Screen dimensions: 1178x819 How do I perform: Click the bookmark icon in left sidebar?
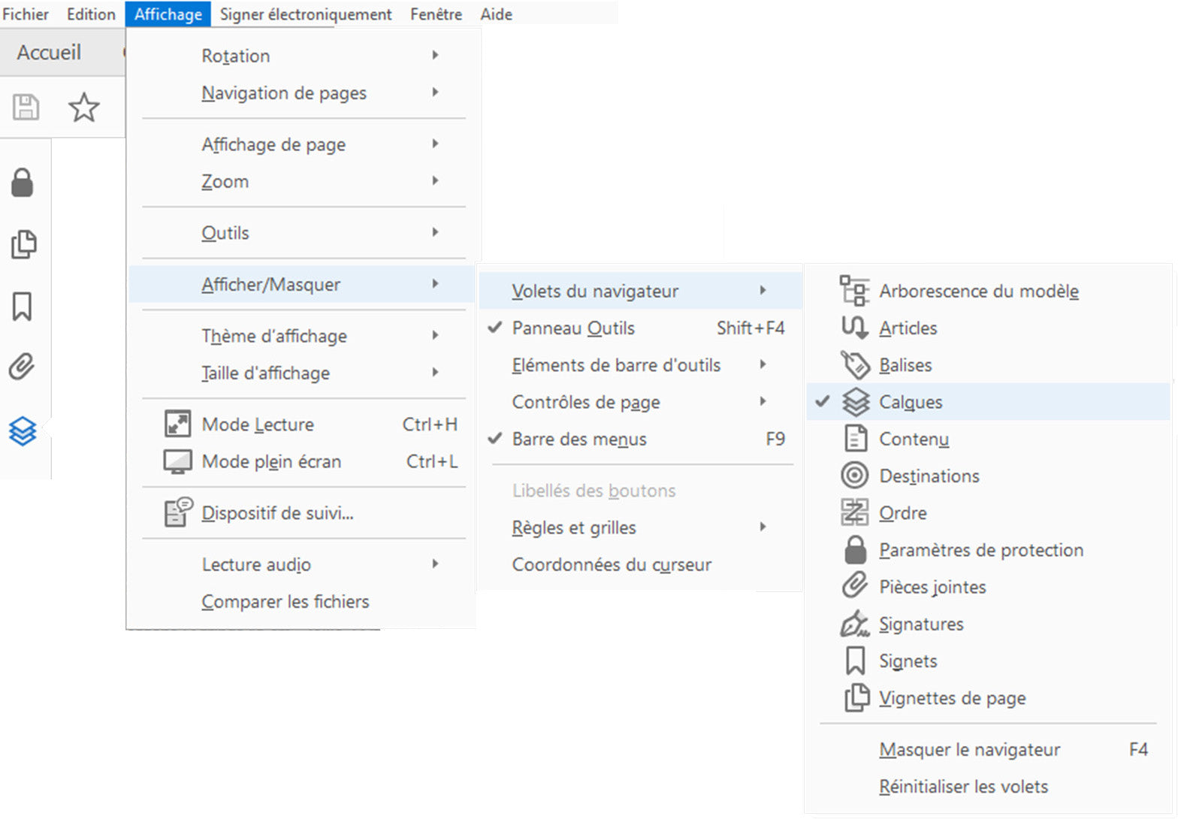(23, 306)
